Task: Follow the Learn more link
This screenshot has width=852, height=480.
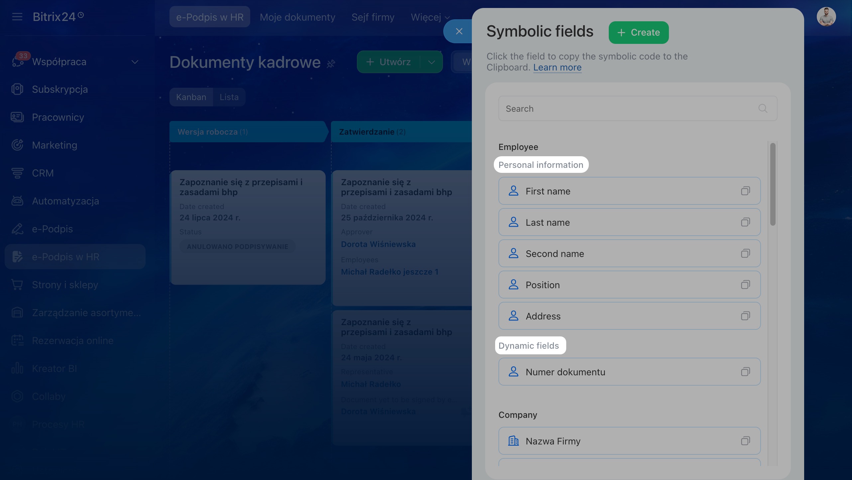Action: [x=557, y=67]
